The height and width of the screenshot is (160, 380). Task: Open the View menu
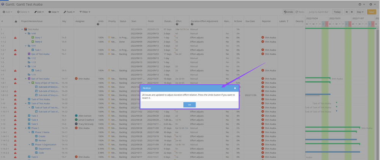[x=54, y=12]
